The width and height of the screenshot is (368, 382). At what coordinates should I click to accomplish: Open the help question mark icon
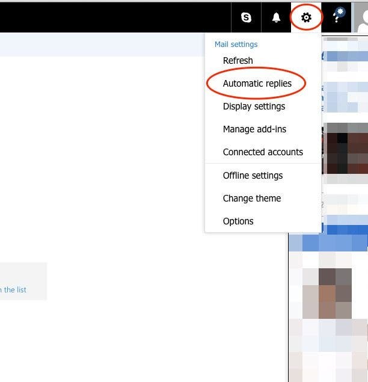click(x=336, y=17)
